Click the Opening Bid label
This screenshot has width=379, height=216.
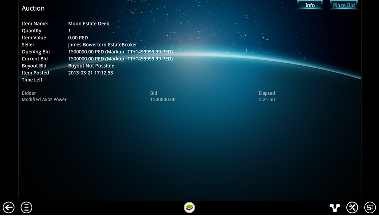pos(36,52)
